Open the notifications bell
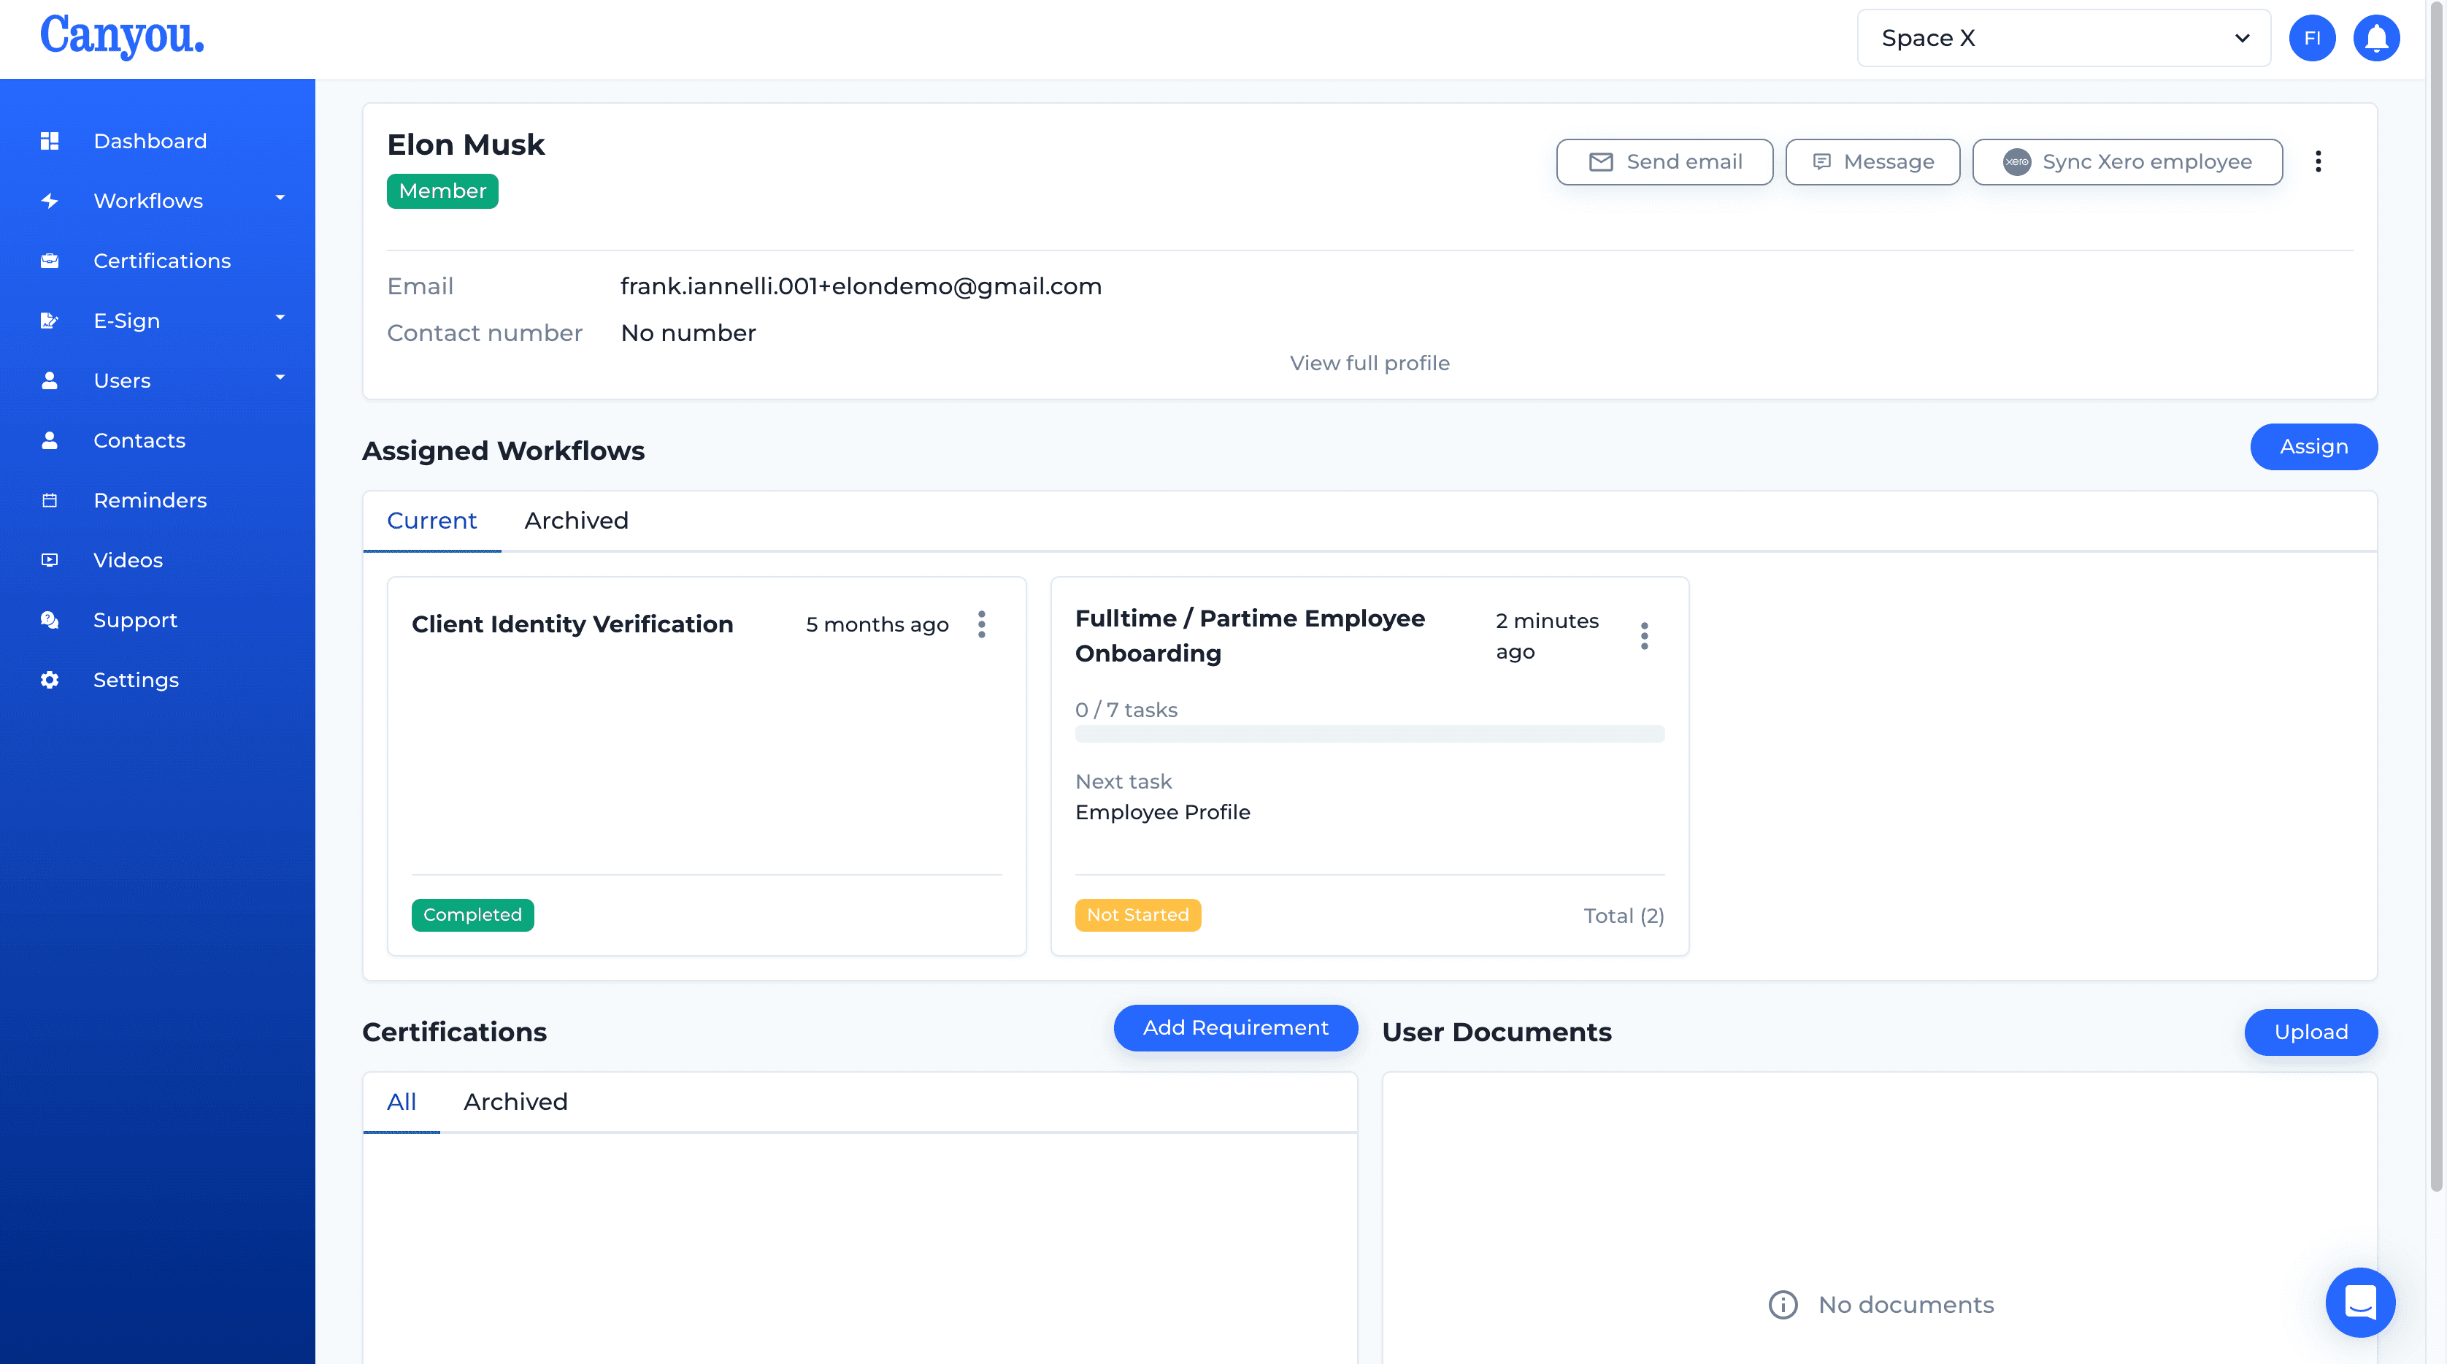Viewport: 2447px width, 1364px height. tap(2375, 38)
